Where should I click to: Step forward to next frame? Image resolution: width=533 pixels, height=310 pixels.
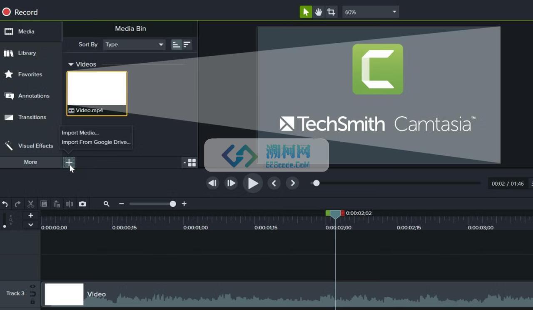coord(231,183)
